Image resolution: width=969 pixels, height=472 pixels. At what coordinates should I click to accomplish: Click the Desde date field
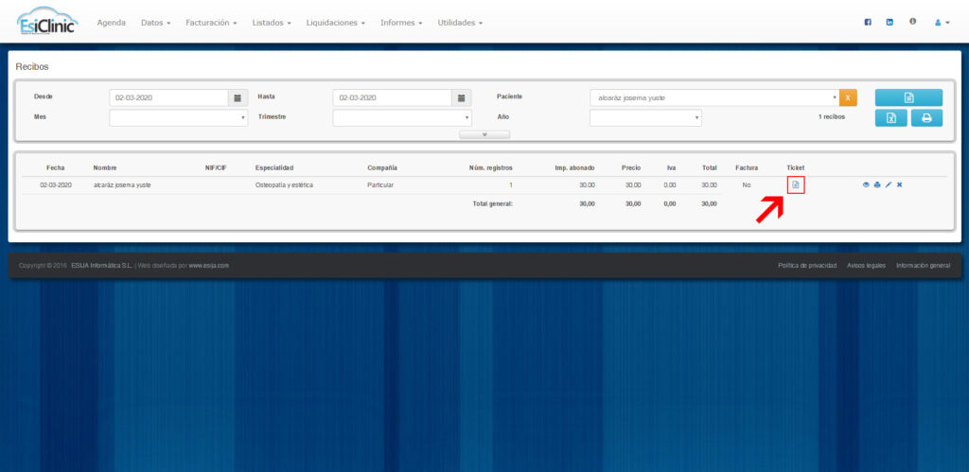pyautogui.click(x=168, y=97)
